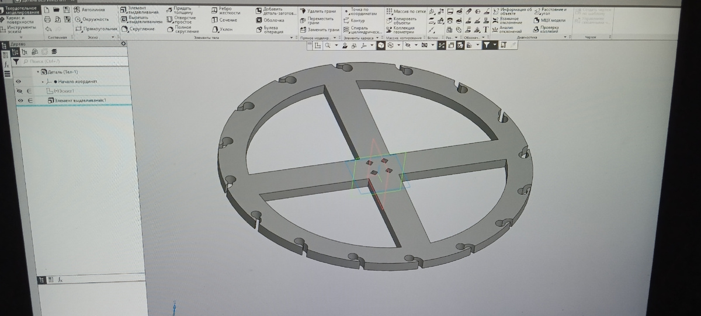Select the Оболочка shell tool

click(270, 20)
